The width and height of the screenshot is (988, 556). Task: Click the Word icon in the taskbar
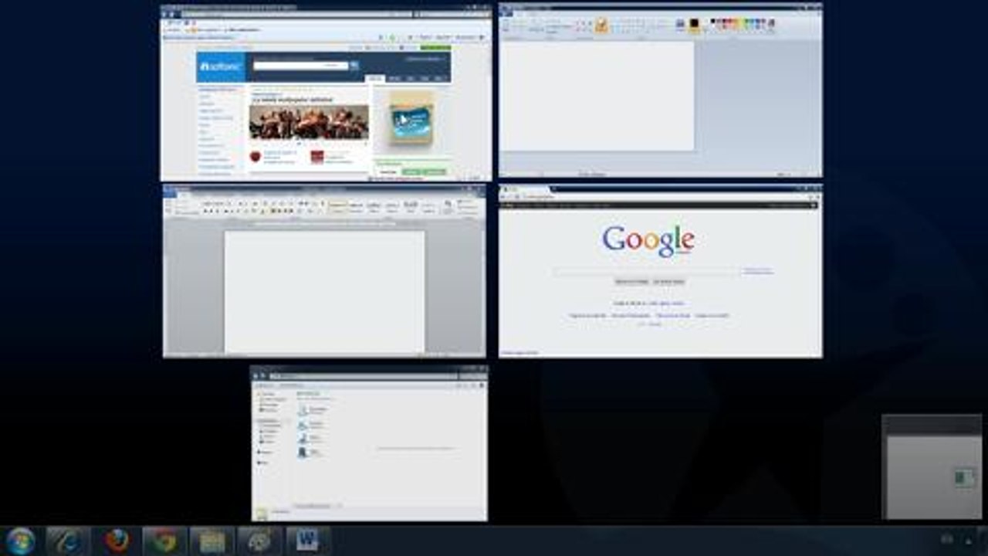click(x=308, y=541)
